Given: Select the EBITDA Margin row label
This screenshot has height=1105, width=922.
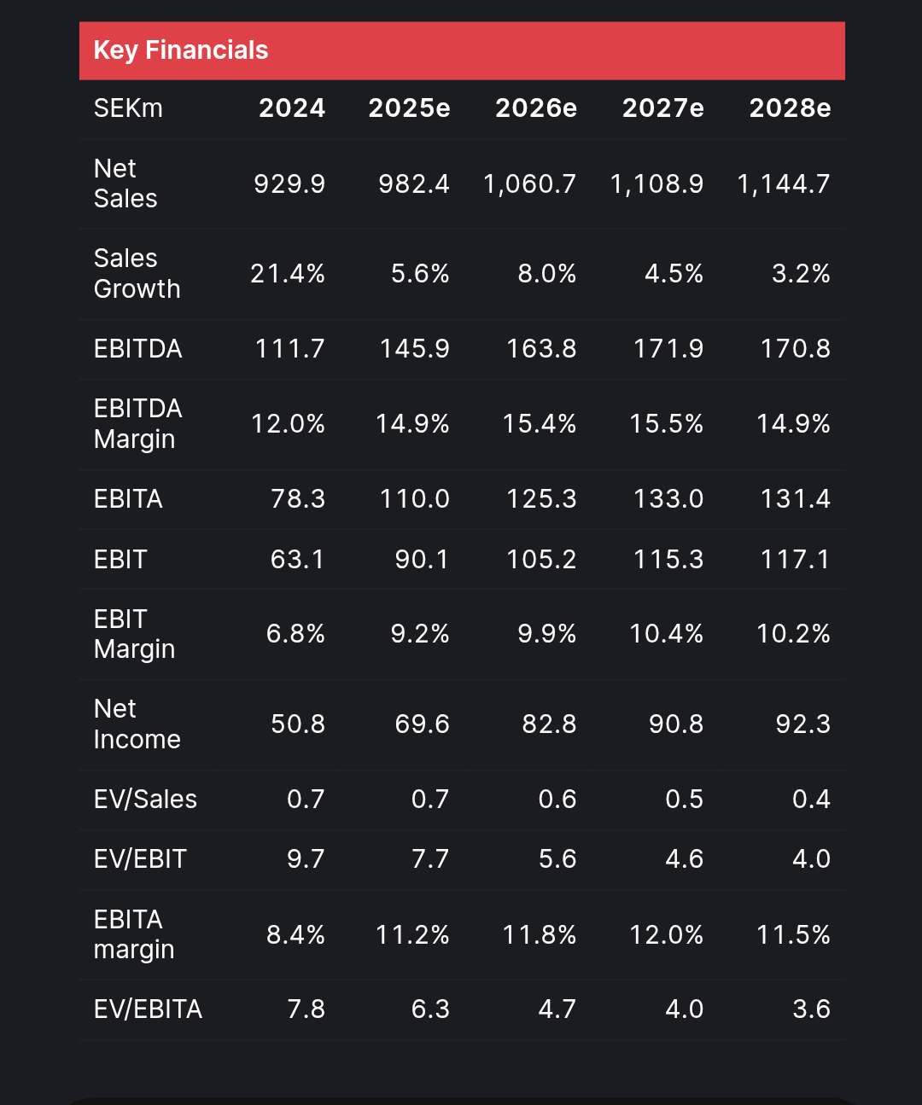Looking at the screenshot, I should [137, 424].
